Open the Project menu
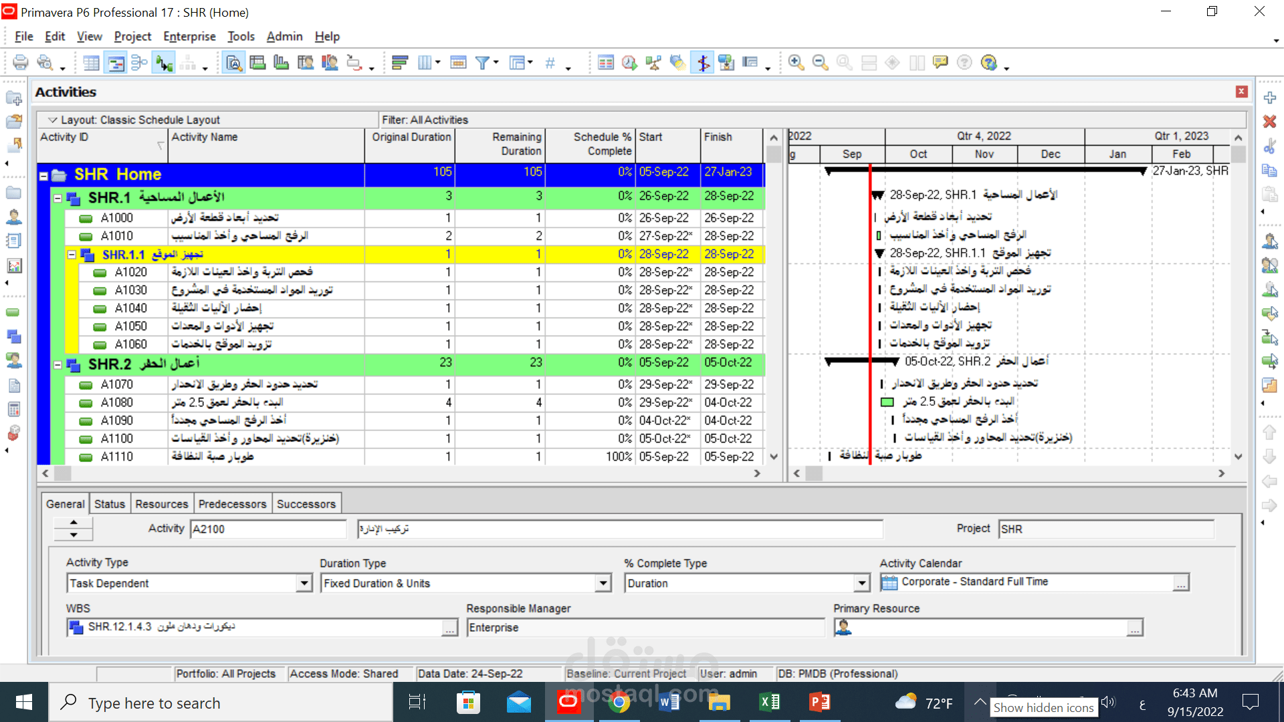 click(x=132, y=36)
